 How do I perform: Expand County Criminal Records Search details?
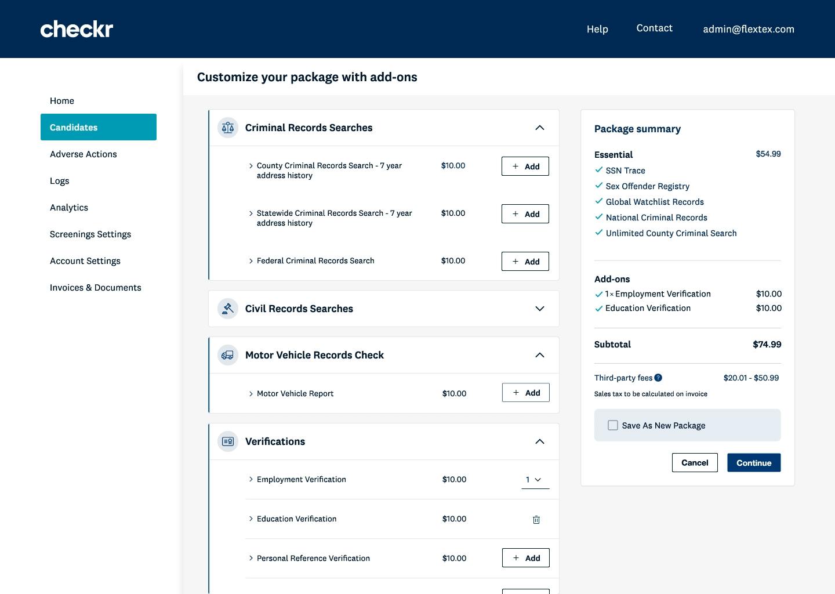(251, 166)
